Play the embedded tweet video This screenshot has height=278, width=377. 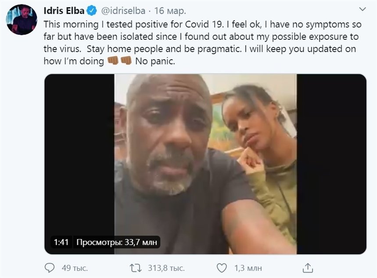[205, 164]
